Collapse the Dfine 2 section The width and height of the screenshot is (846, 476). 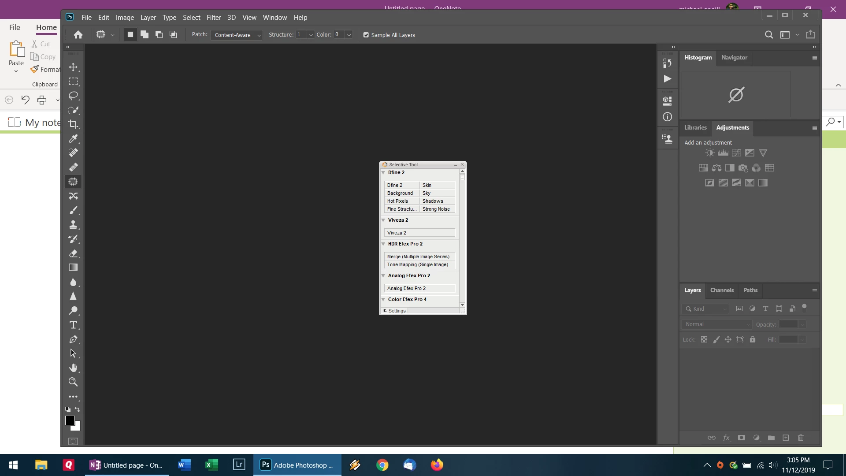[x=383, y=173]
